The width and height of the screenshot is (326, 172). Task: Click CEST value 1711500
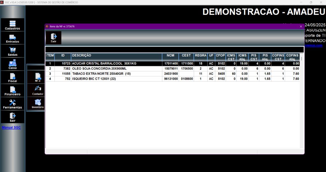(x=187, y=64)
